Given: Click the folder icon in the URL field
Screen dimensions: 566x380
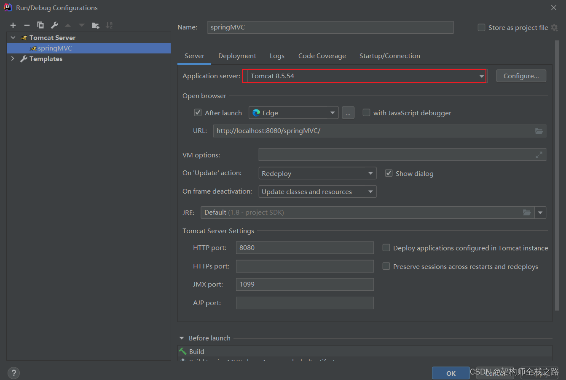Looking at the screenshot, I should [539, 131].
